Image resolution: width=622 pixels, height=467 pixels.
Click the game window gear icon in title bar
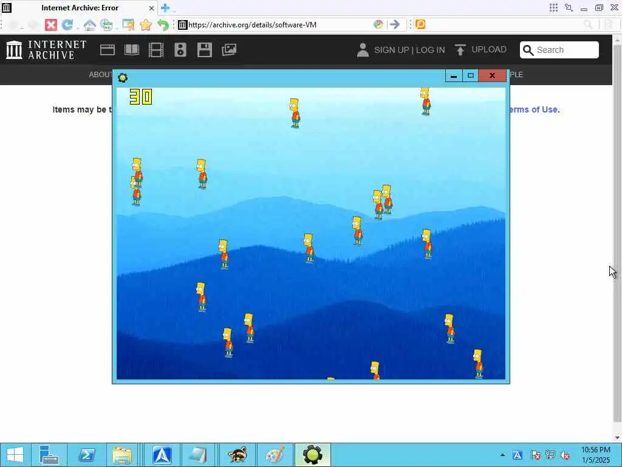123,78
